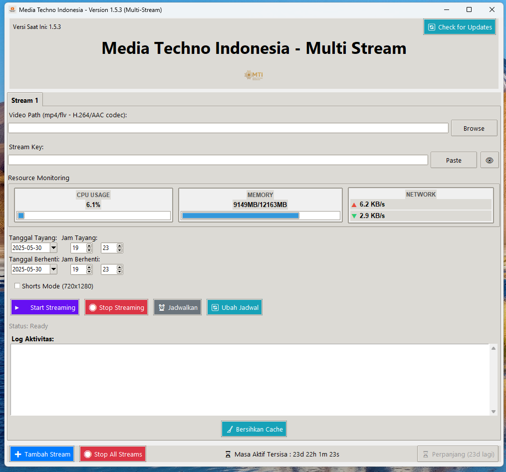506x472 pixels.
Task: Increase Jam Berhenti minute value
Action: (x=119, y=267)
